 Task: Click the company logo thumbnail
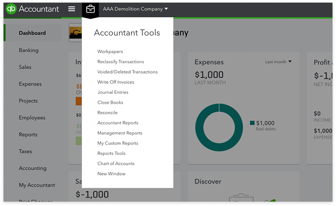point(75,33)
